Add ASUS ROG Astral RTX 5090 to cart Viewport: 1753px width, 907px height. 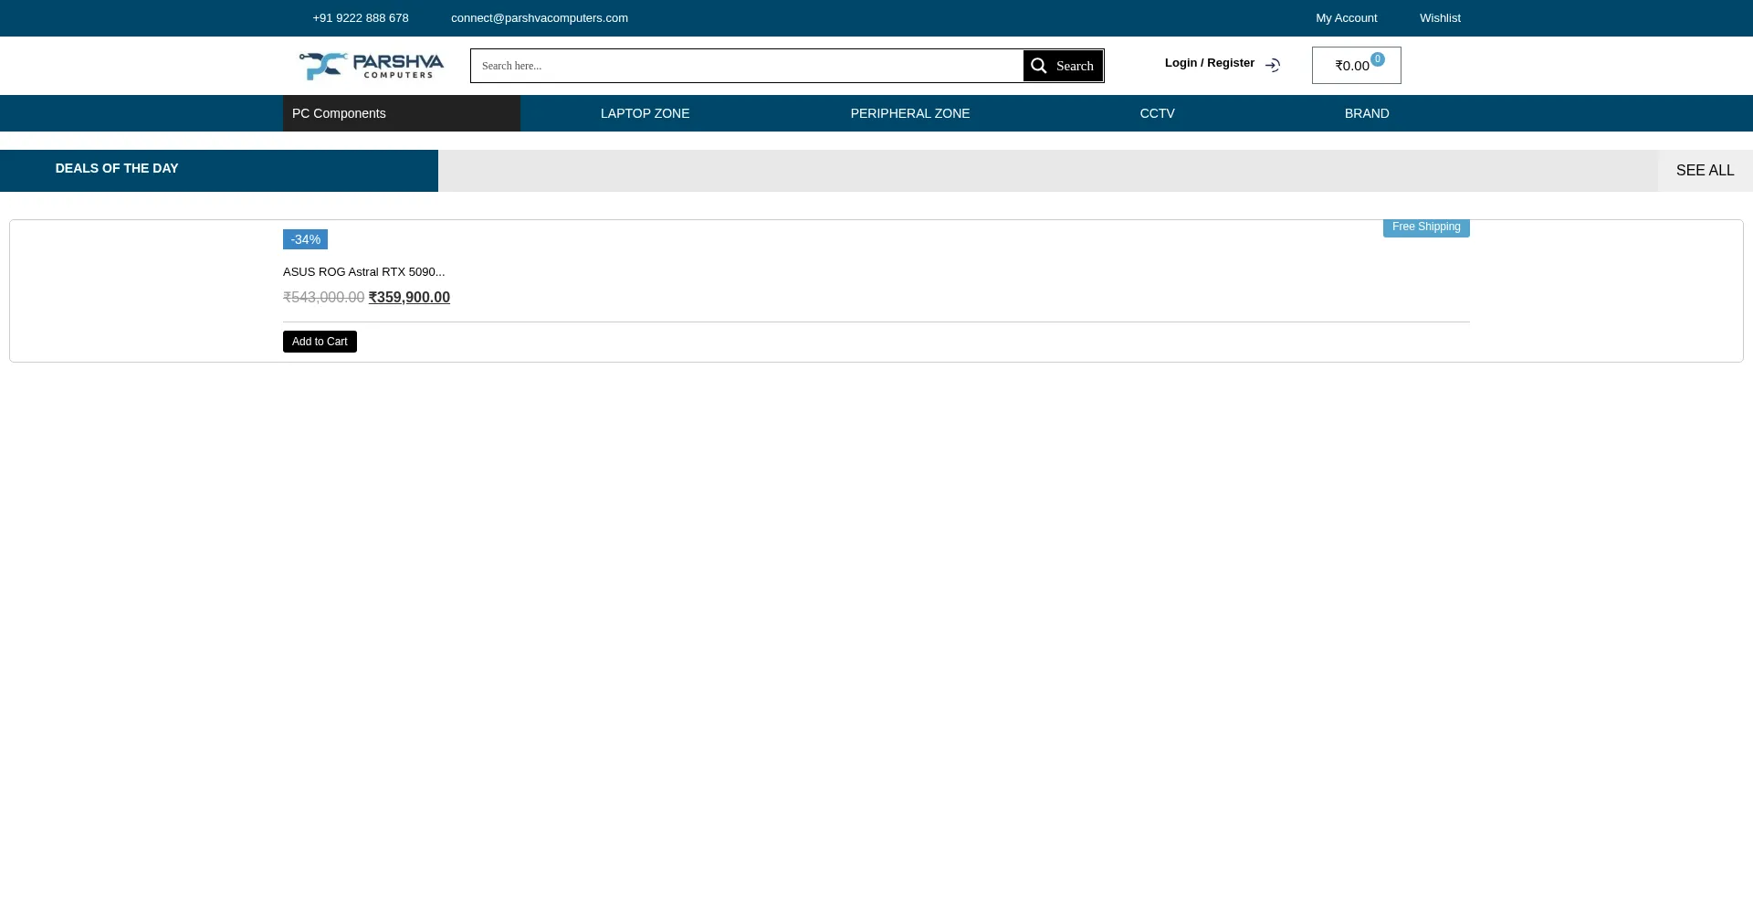[x=320, y=342]
